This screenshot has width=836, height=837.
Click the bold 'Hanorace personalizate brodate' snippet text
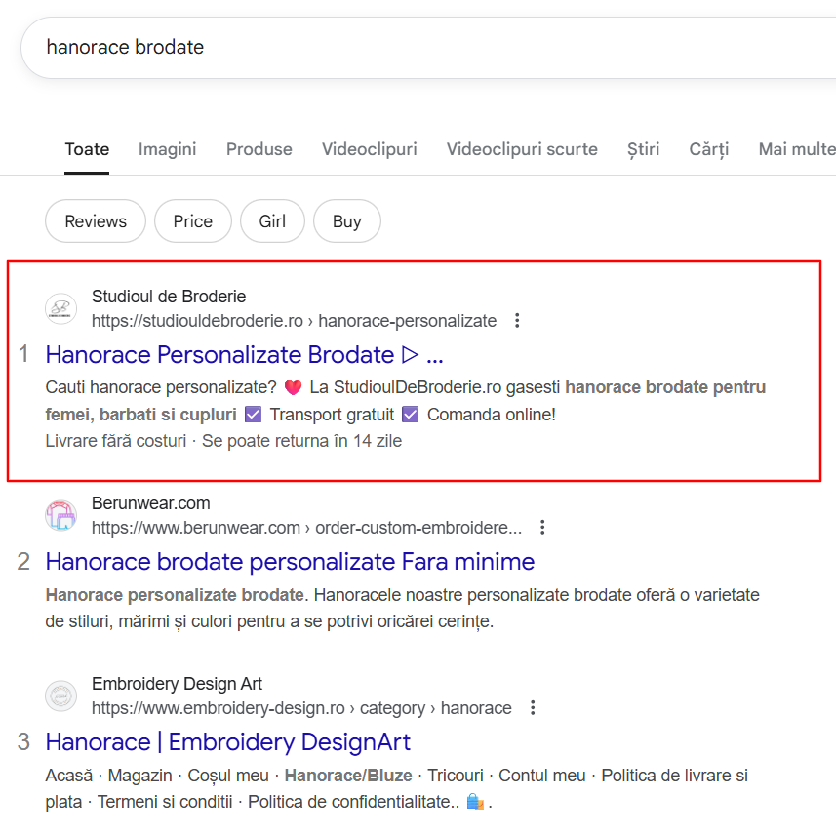coord(175,595)
